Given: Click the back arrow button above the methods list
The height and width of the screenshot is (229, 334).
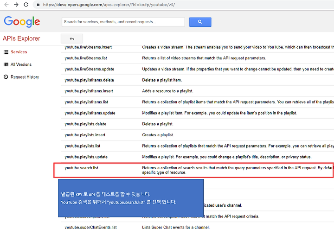Looking at the screenshot, I should [72, 39].
